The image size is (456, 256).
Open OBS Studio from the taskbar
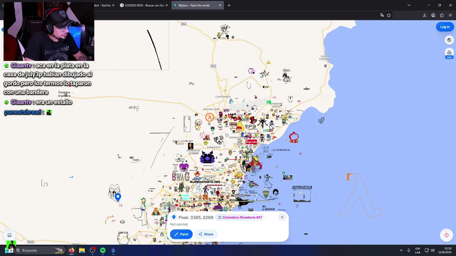point(92,250)
